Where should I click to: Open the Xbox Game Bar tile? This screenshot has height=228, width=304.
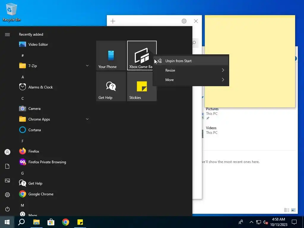point(142,56)
